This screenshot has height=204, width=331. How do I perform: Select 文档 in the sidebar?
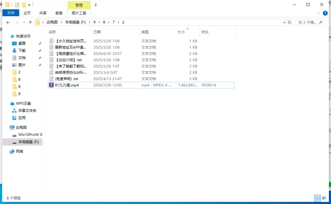click(22, 58)
